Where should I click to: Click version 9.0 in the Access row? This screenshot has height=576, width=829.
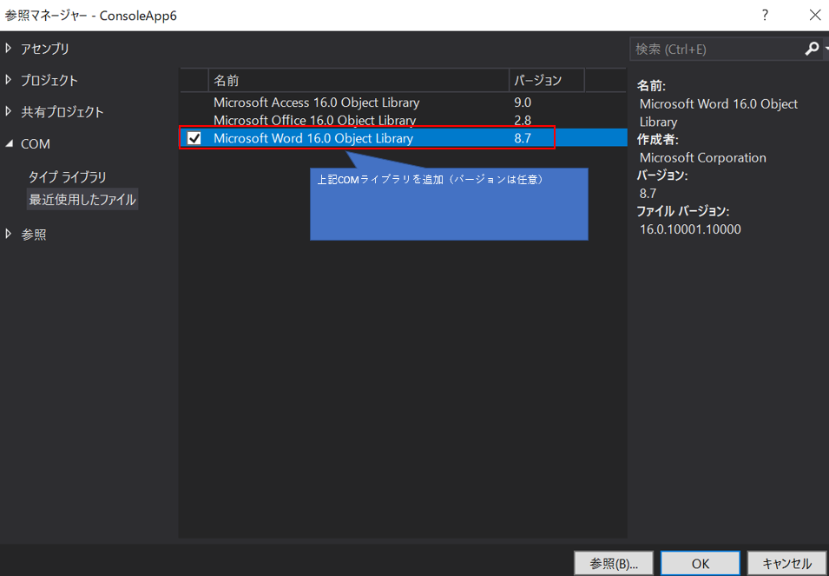point(523,103)
